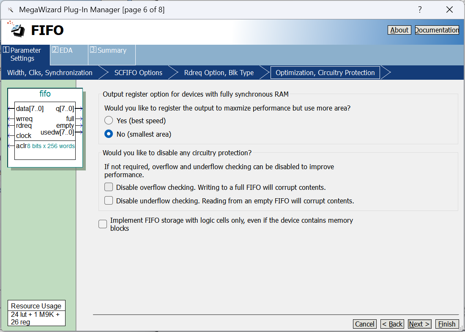Click the wrreq port label
This screenshot has height=332, width=465.
coord(24,119)
